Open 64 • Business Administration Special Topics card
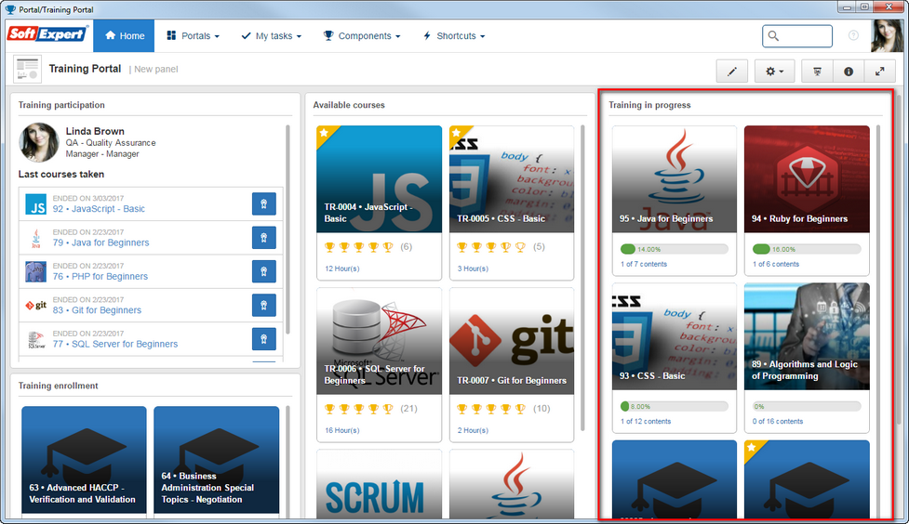 [x=216, y=460]
